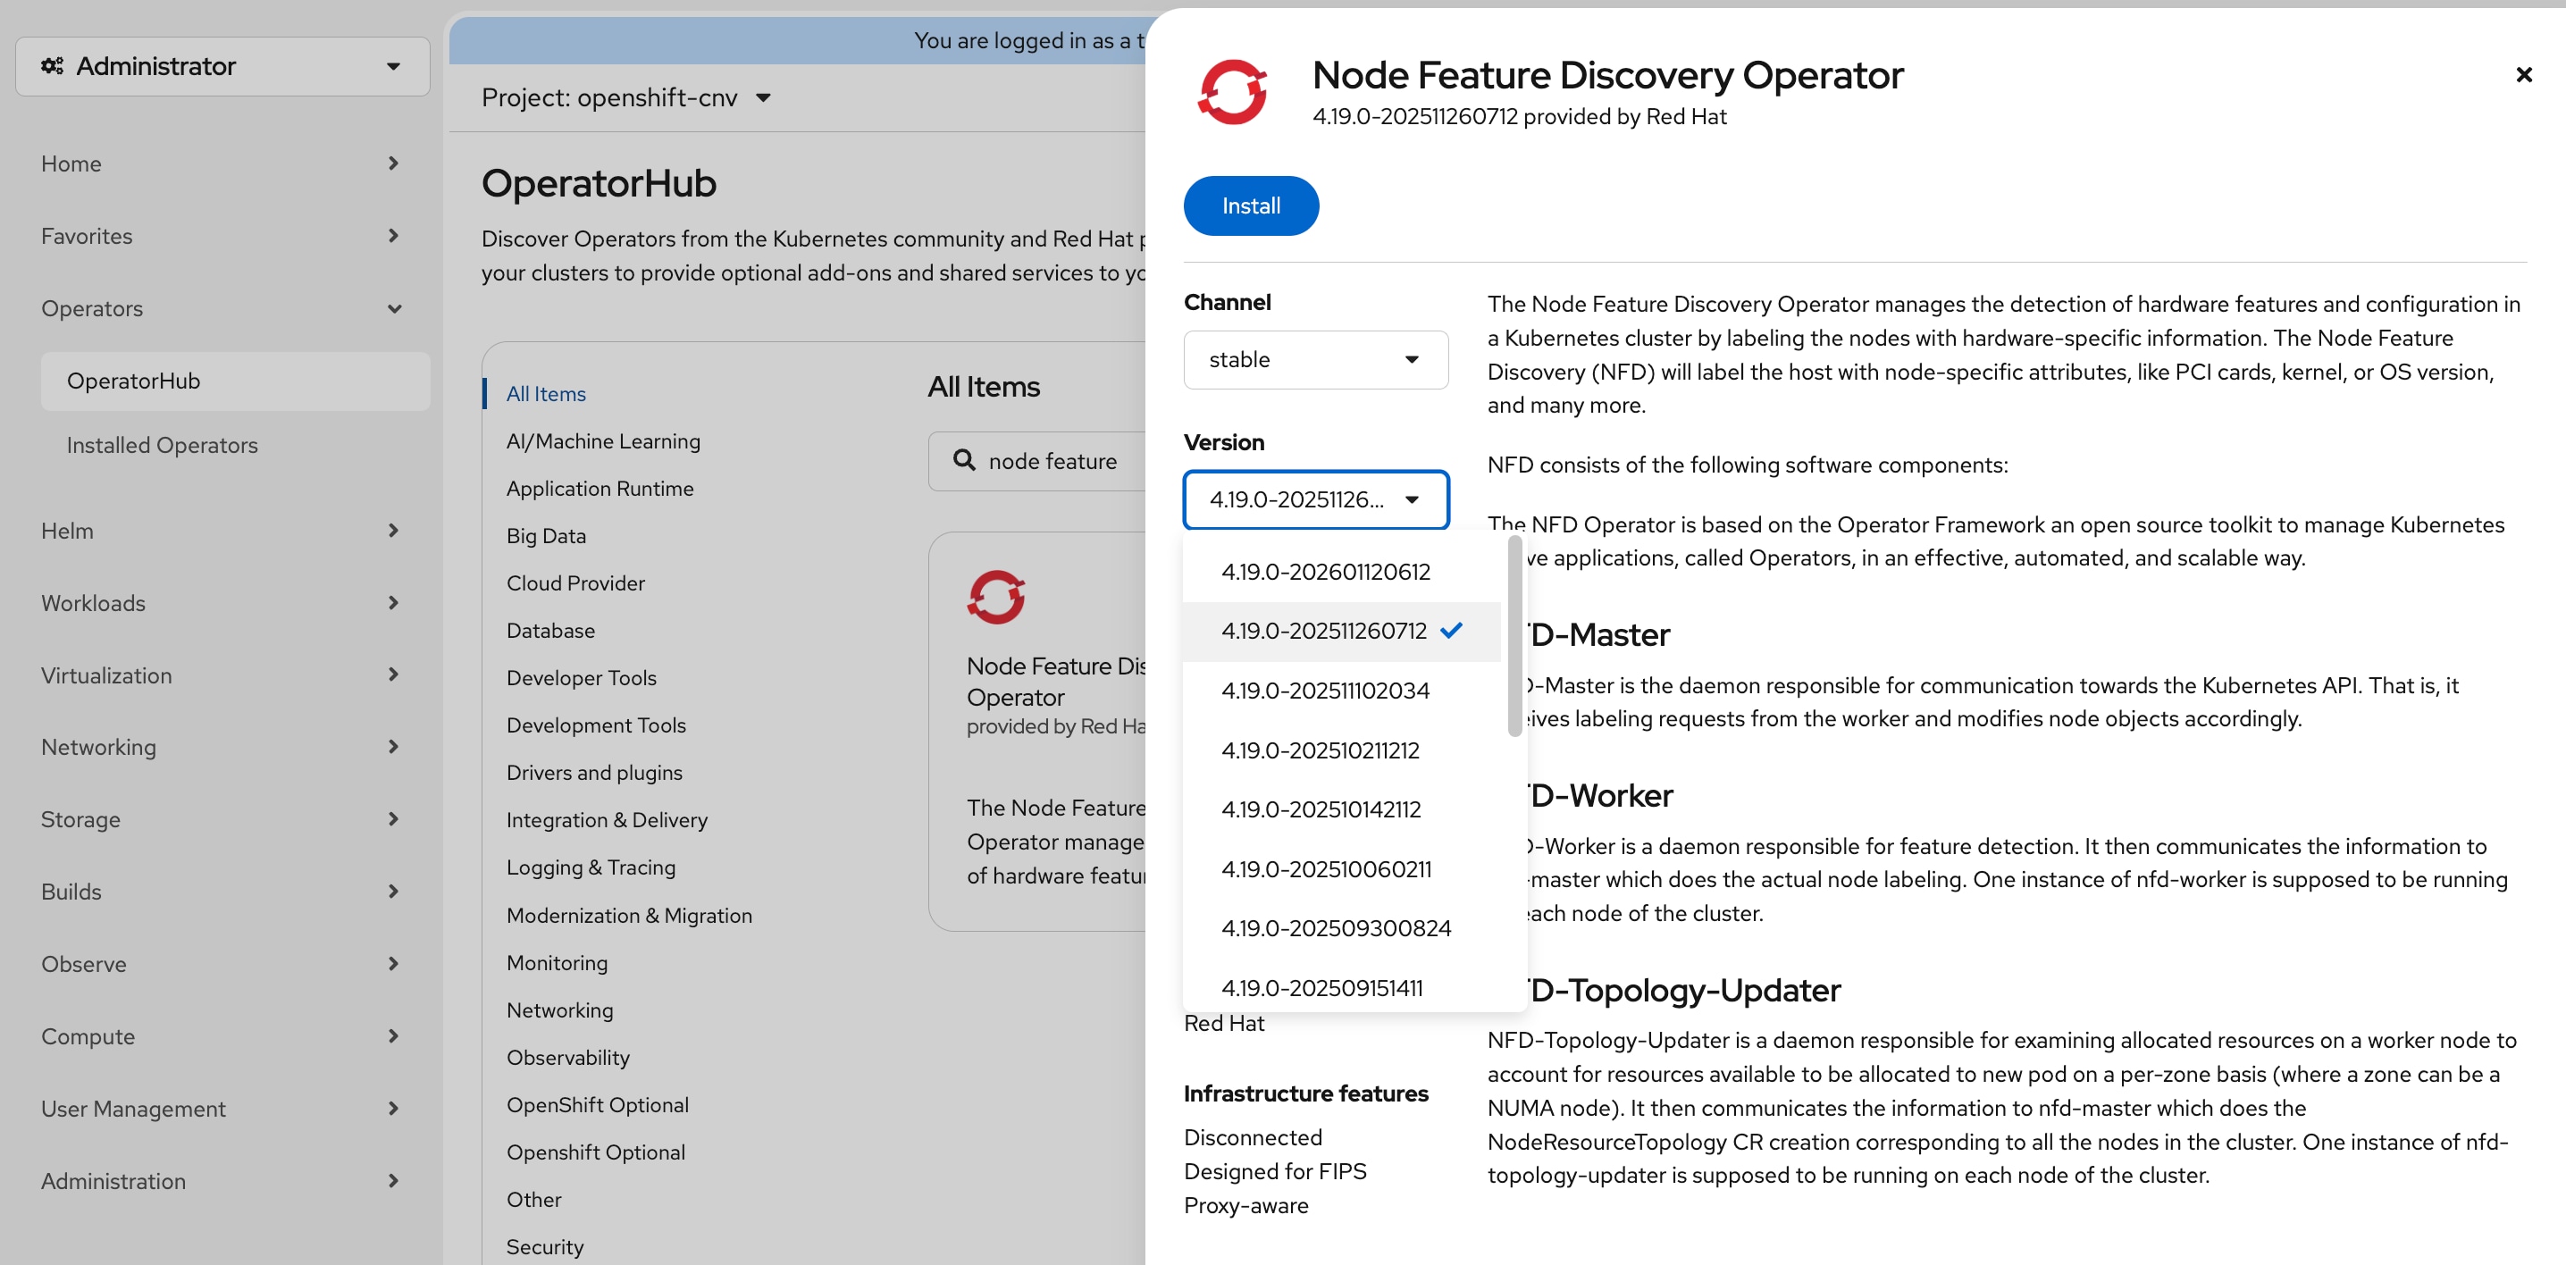Image resolution: width=2566 pixels, height=1265 pixels.
Task: Filter by Openshift Optional (lowercase s) category
Action: click(595, 1152)
